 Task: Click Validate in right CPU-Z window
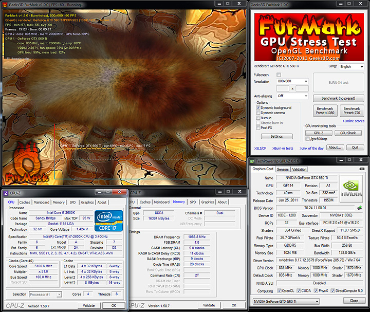pyautogui.click(x=209, y=305)
